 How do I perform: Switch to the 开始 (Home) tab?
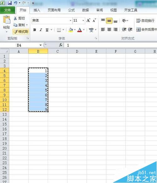click(23, 10)
